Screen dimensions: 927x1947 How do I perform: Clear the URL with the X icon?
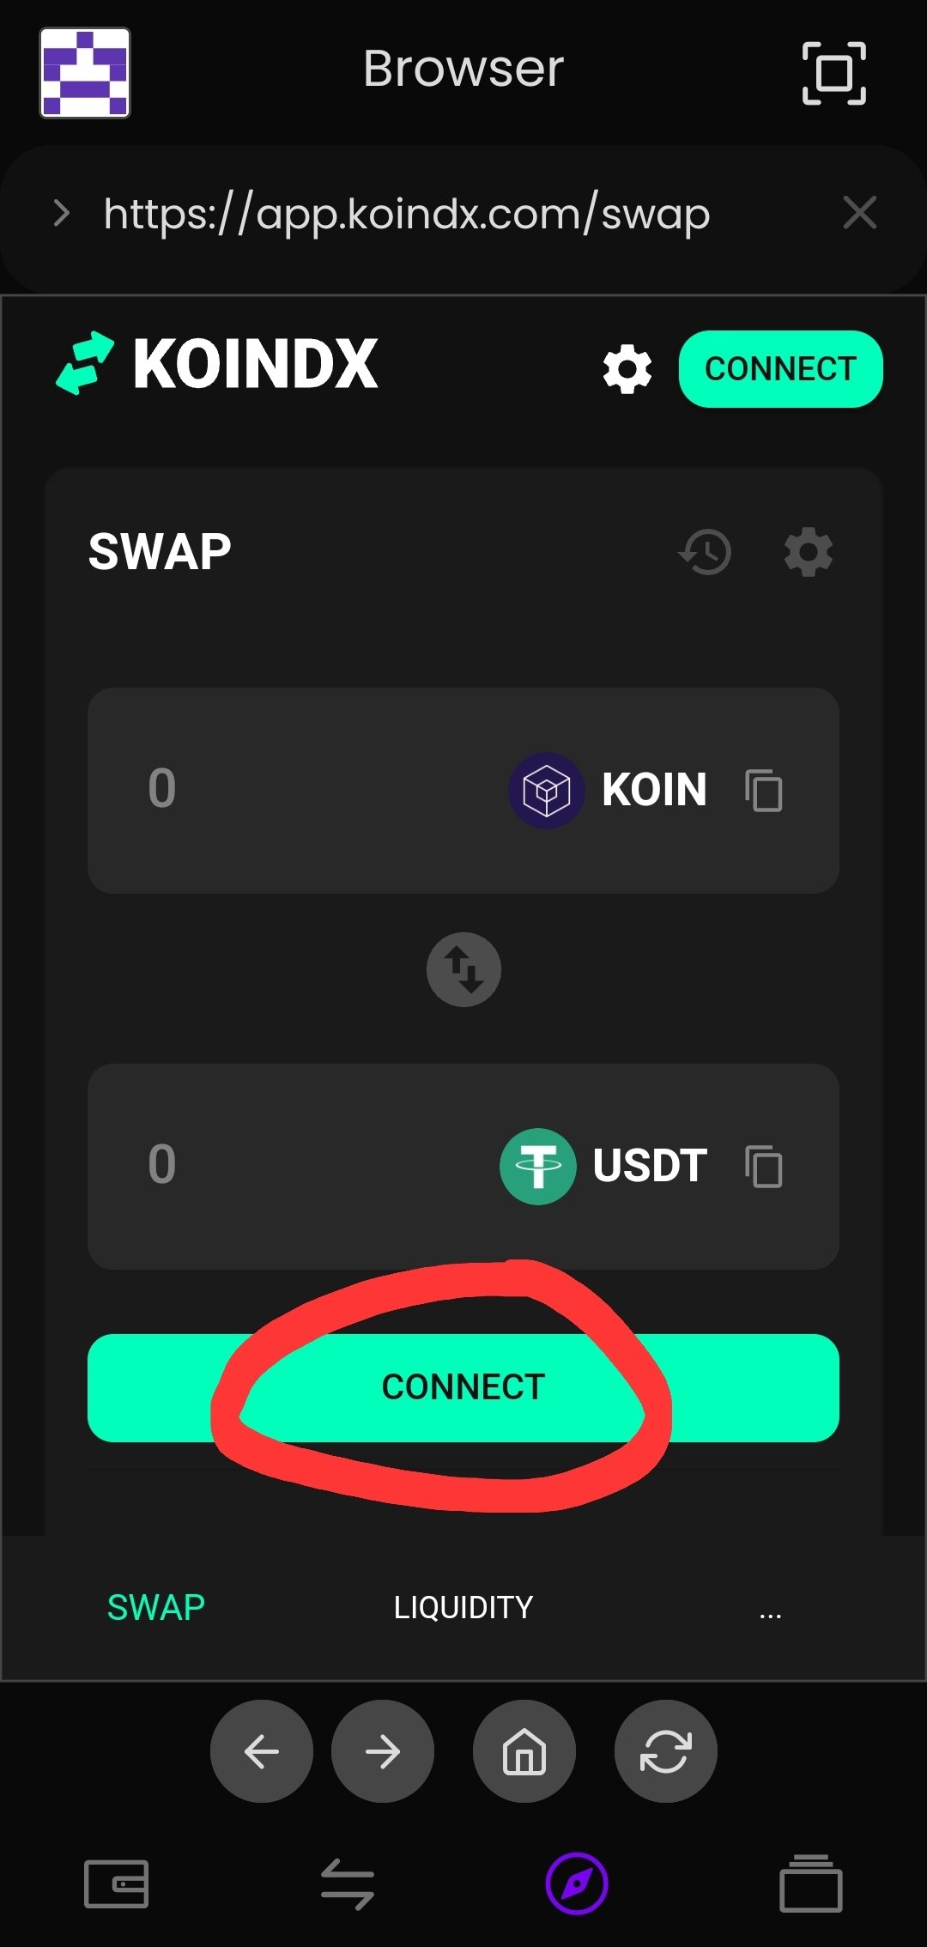859,213
